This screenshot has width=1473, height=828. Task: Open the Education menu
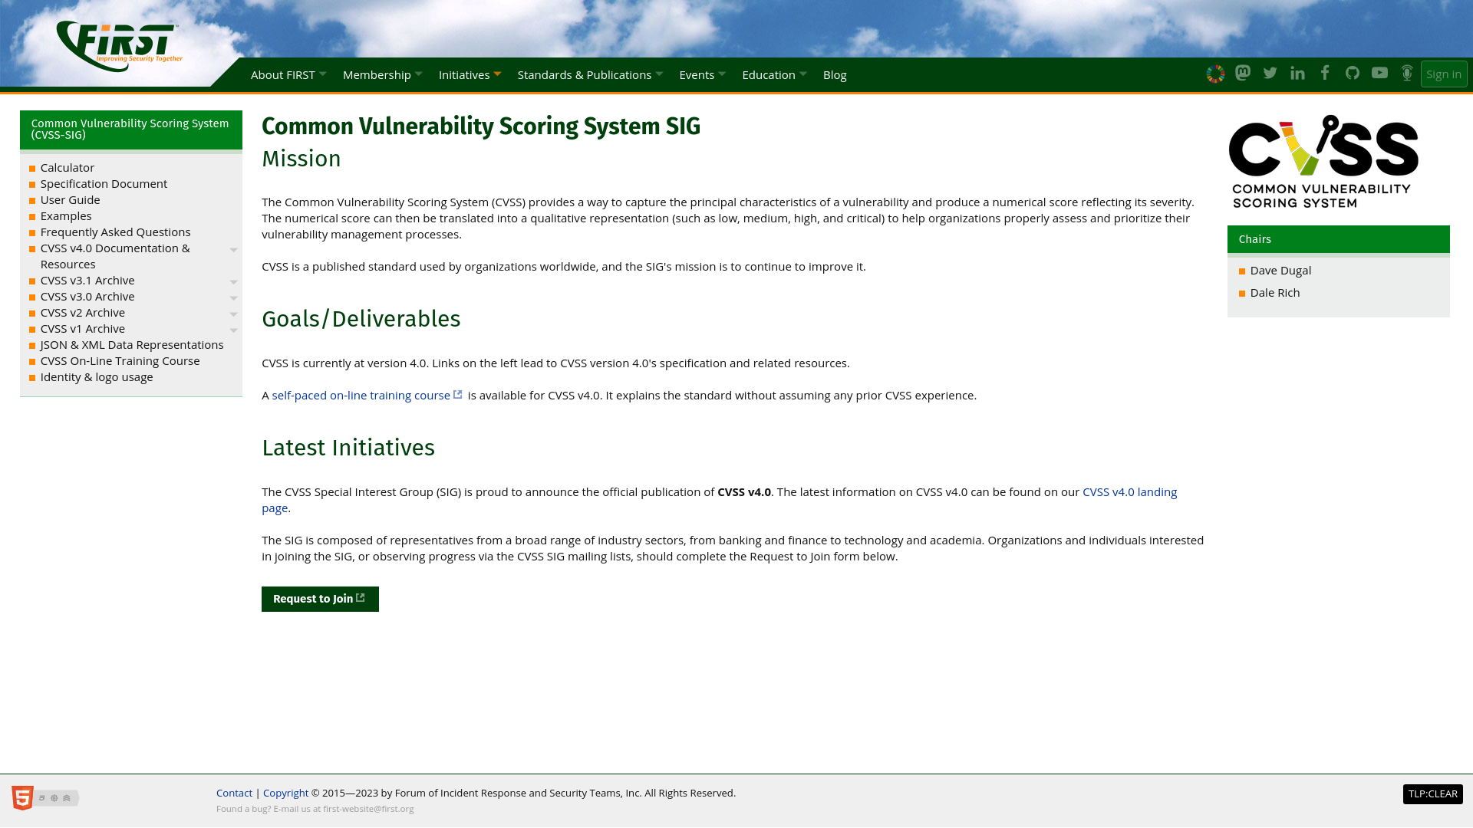point(774,74)
